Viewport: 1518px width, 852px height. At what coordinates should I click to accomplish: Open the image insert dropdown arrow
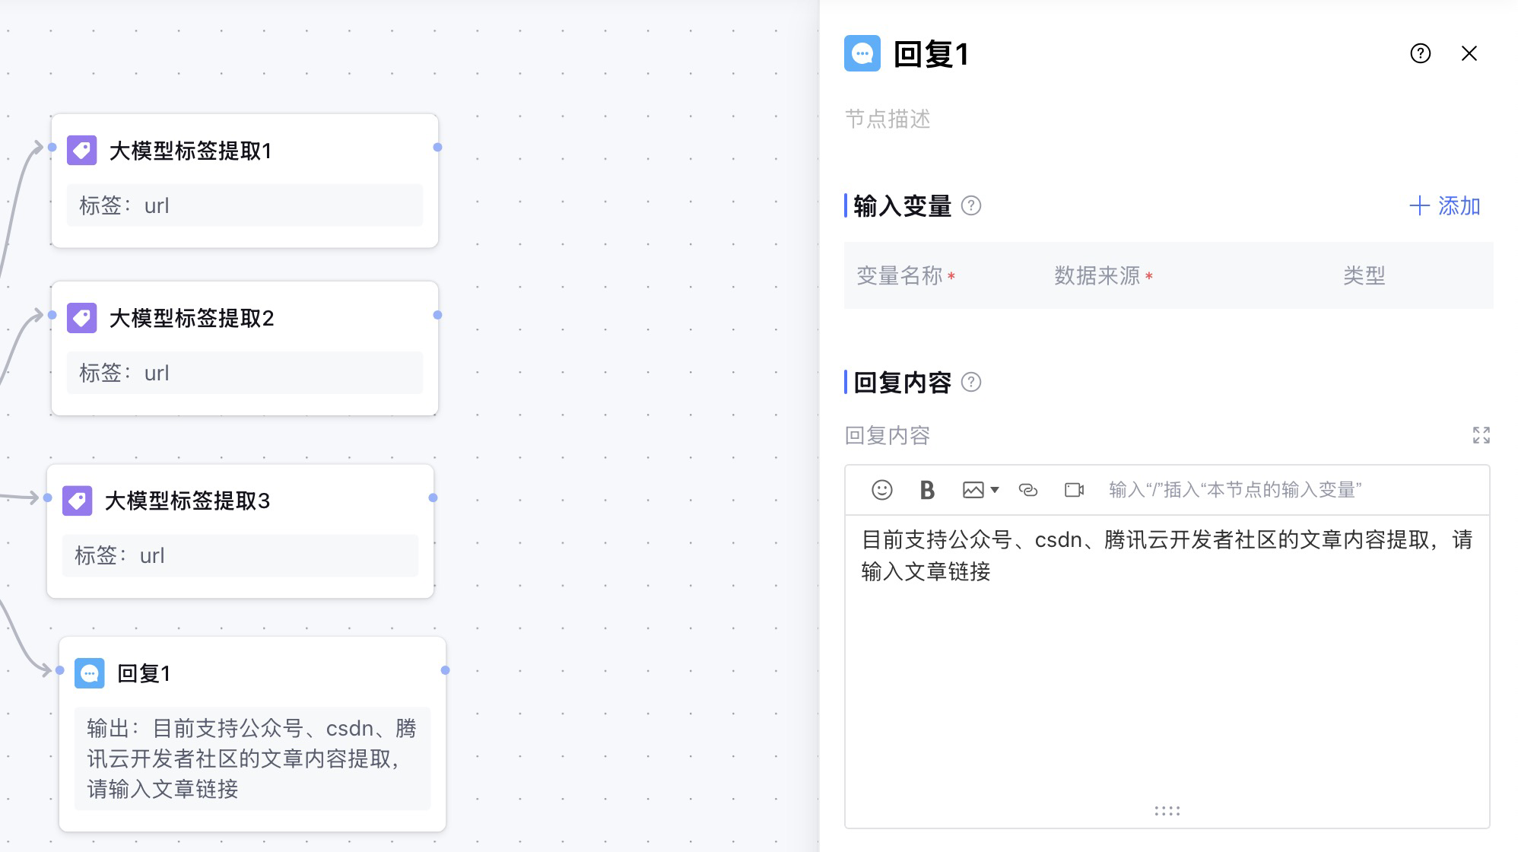point(995,490)
